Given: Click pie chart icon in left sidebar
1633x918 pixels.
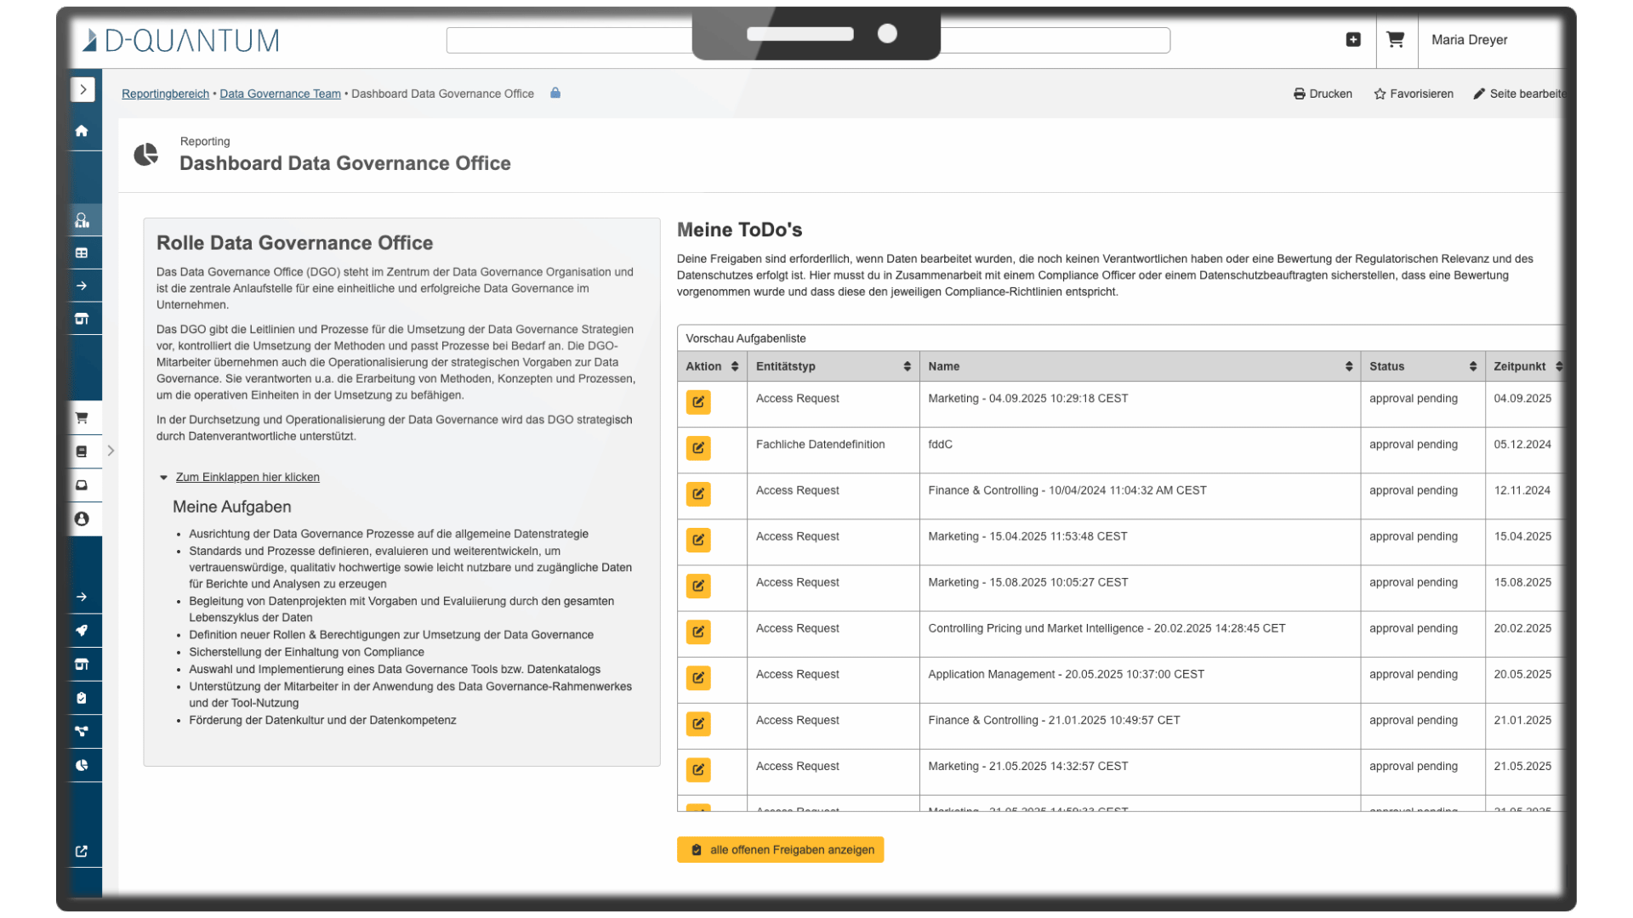Looking at the screenshot, I should (82, 765).
